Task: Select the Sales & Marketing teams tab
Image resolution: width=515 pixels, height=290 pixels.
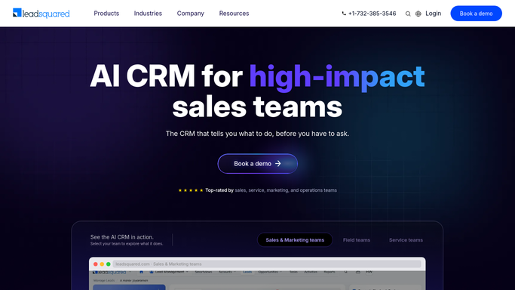Action: coord(295,240)
